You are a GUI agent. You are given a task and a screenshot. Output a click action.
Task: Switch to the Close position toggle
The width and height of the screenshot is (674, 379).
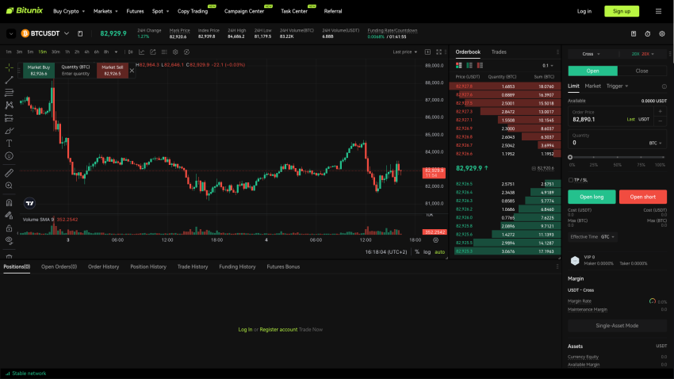(641, 71)
